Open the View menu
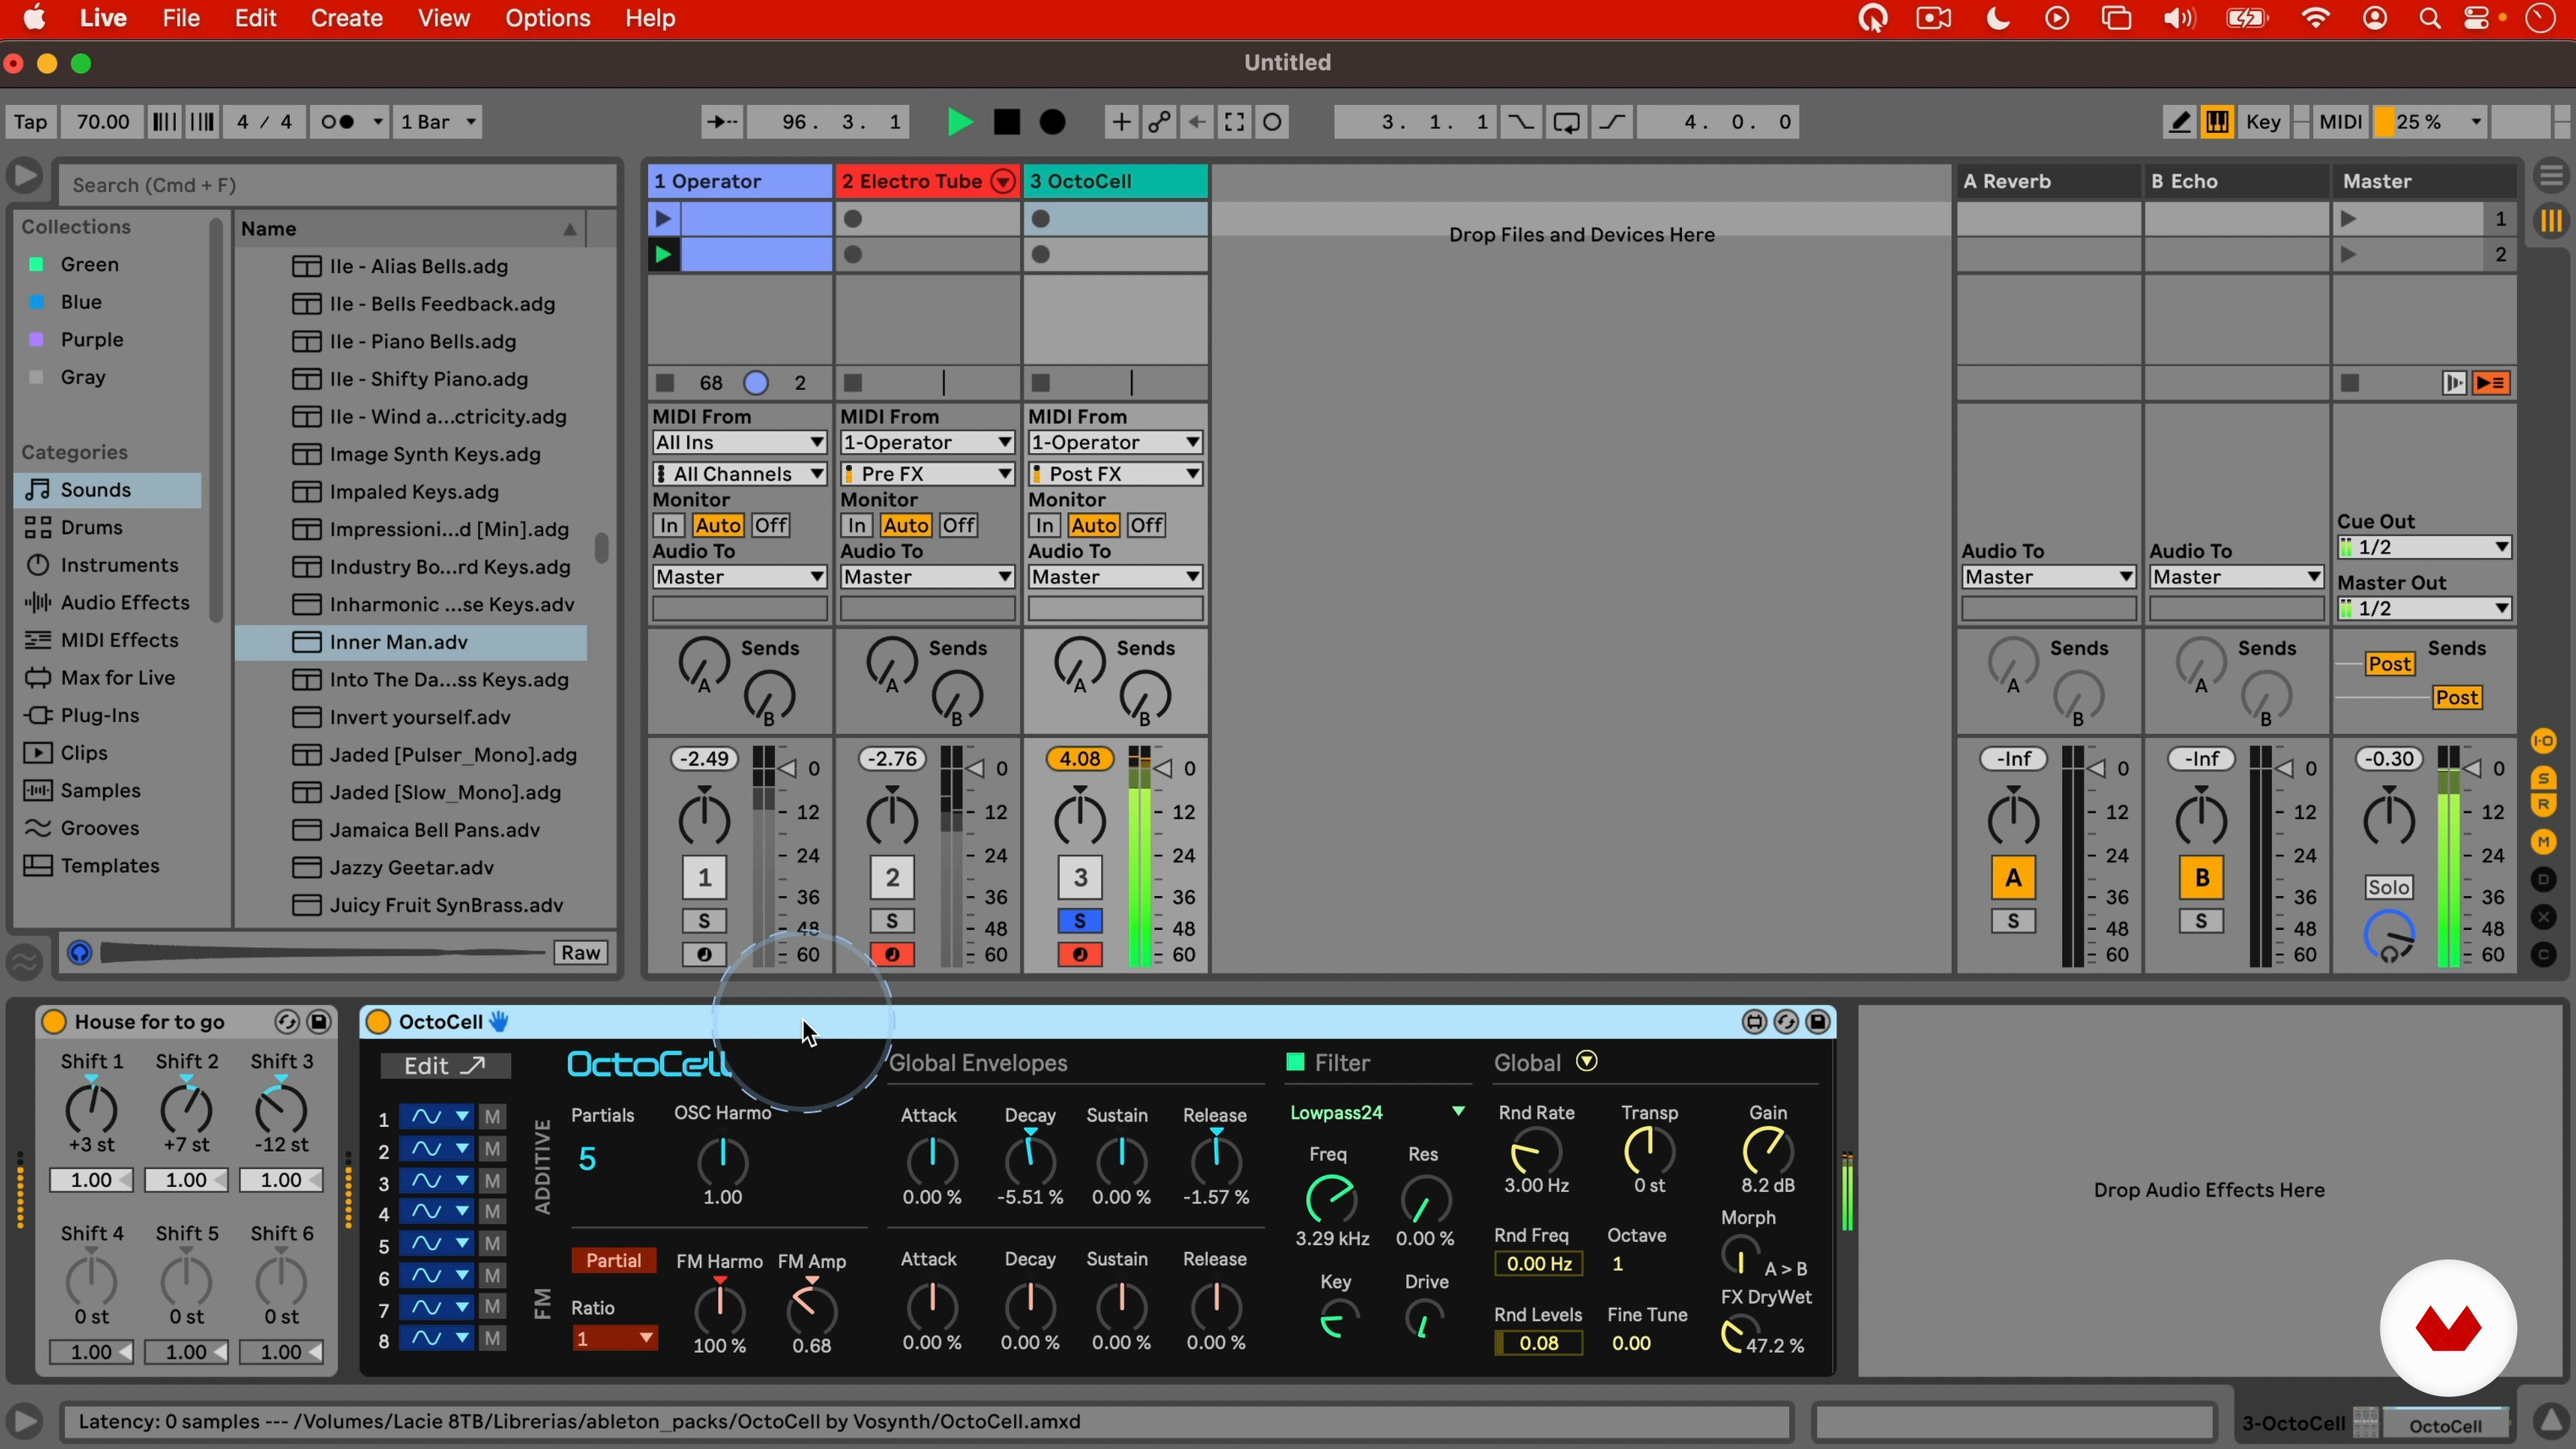This screenshot has width=2576, height=1449. (443, 18)
